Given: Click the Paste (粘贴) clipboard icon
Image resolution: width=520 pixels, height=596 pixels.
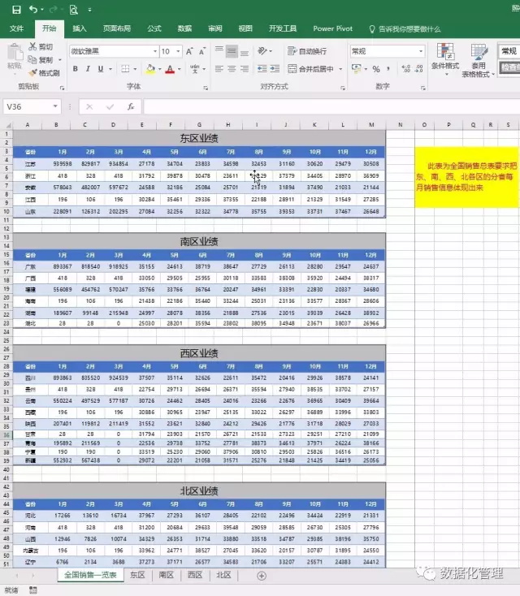Looking at the screenshot, I should coord(15,53).
